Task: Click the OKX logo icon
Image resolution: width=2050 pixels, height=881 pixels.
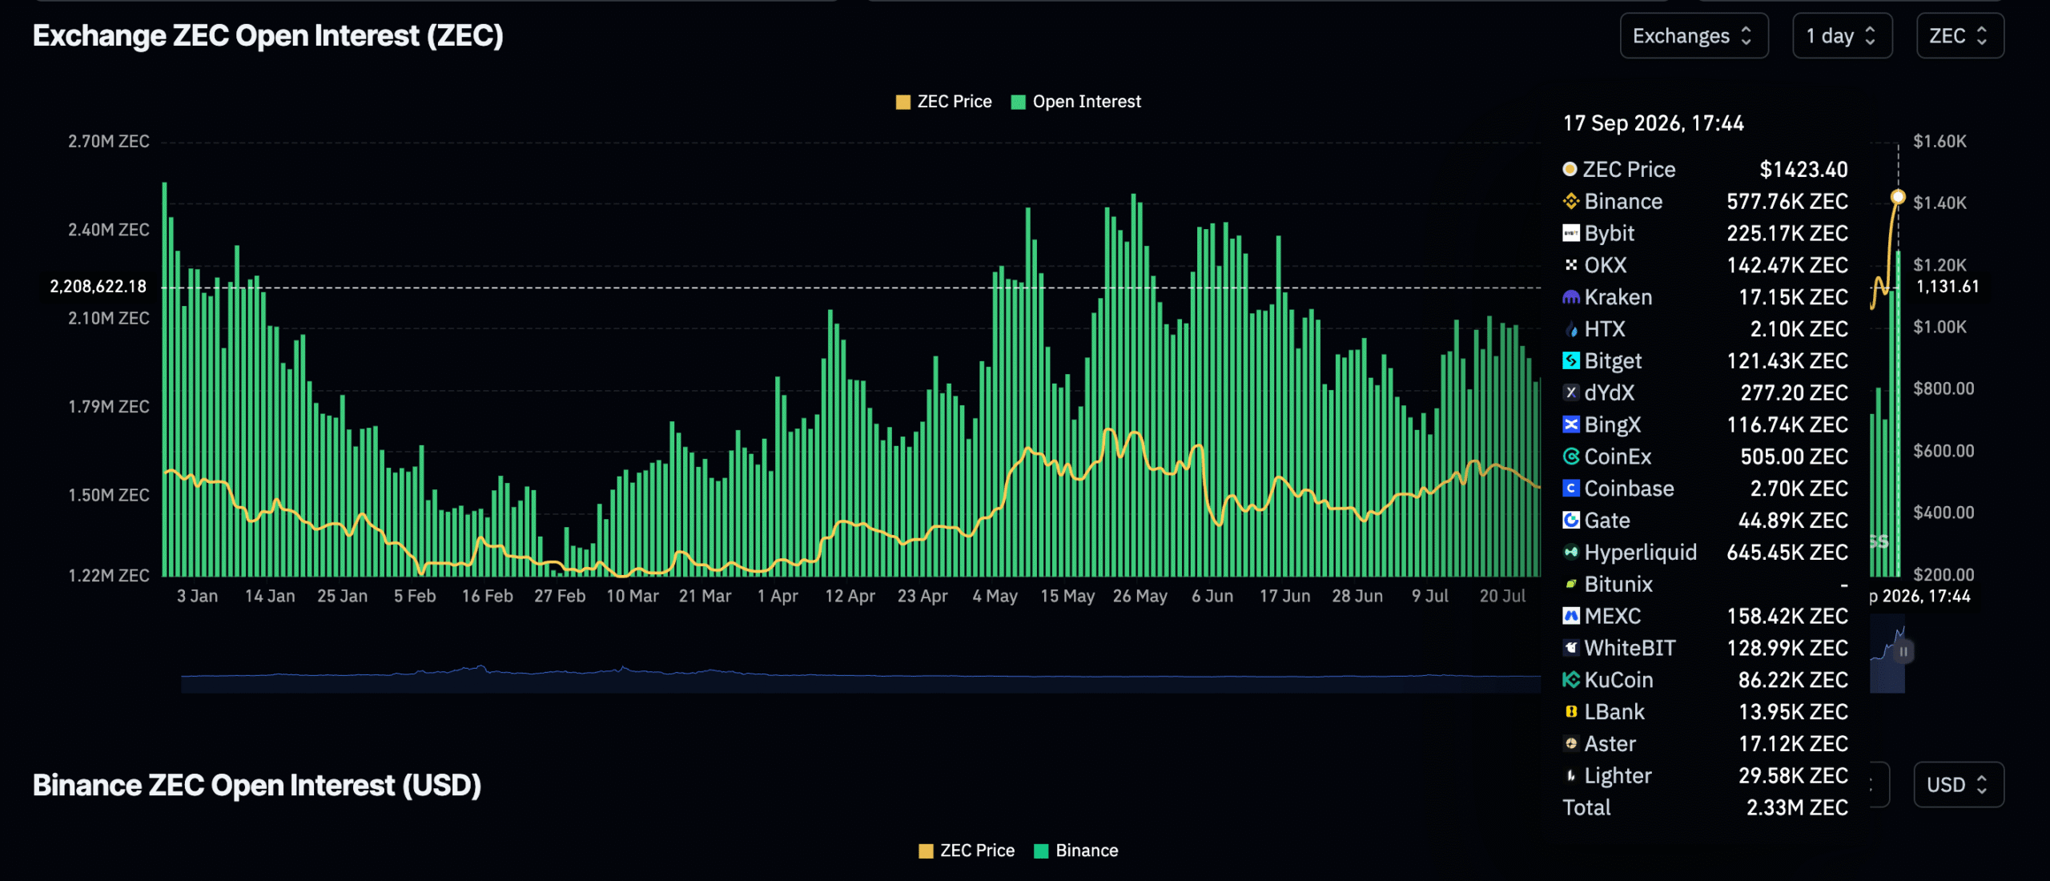Action: (x=1571, y=265)
